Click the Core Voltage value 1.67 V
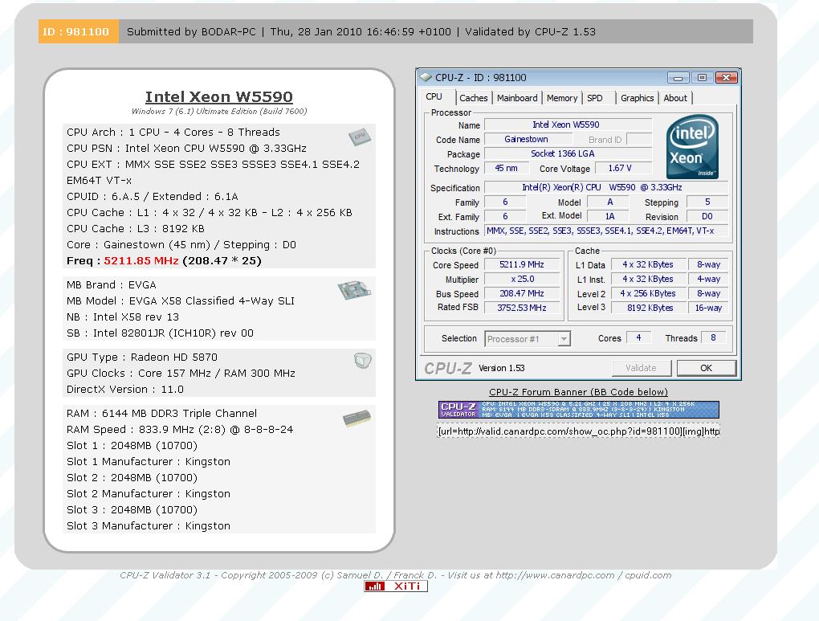The height and width of the screenshot is (621, 819). pyautogui.click(x=622, y=169)
